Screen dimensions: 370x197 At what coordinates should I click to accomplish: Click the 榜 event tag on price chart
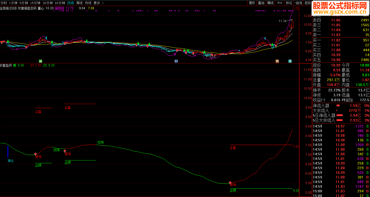coord(277,61)
